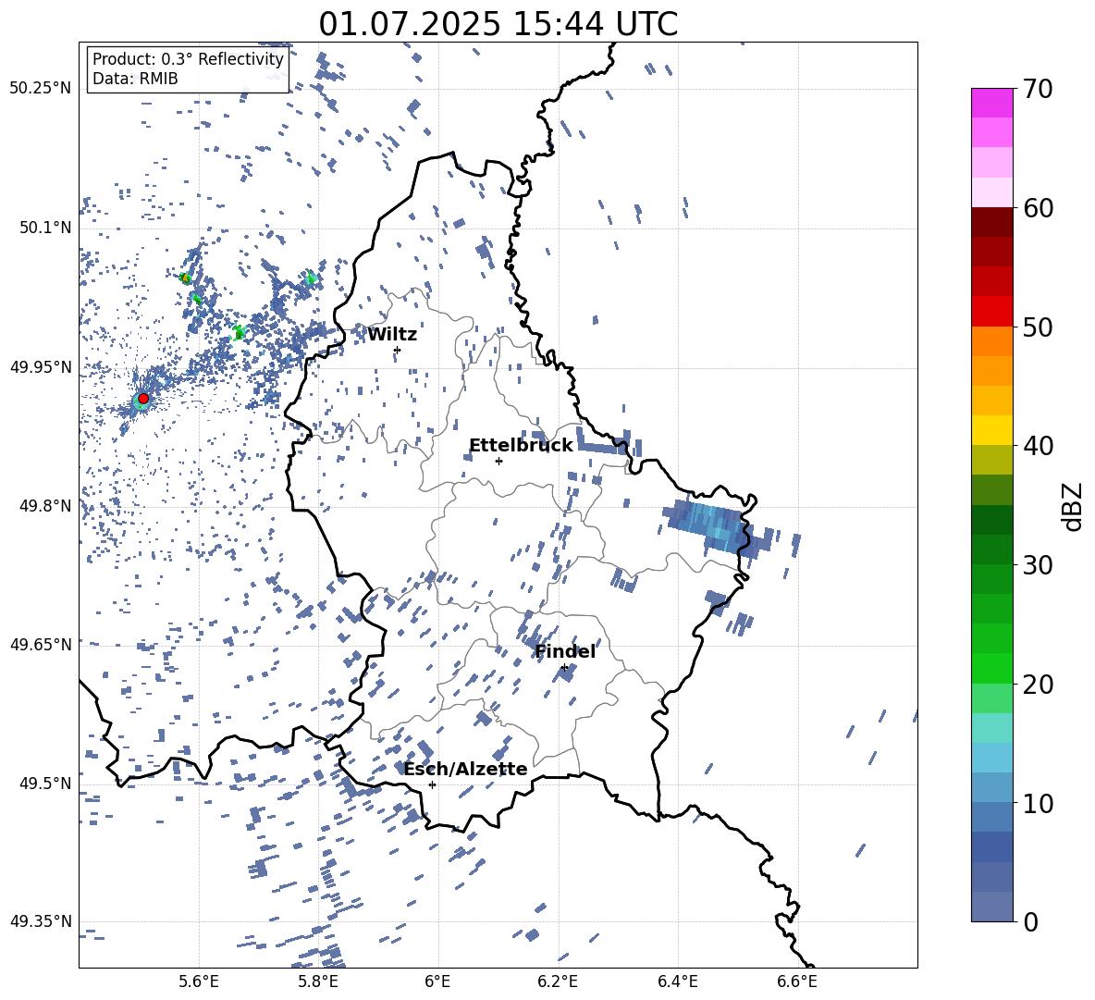Click the 30 value on colorbar
Viewport: 1095px width, 1000px height.
1038,565
